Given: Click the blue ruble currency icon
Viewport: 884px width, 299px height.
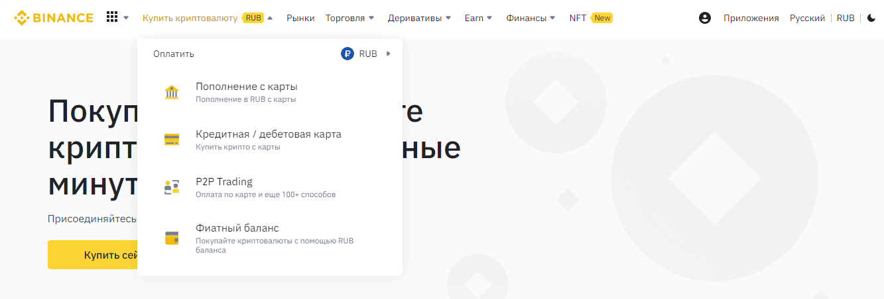Looking at the screenshot, I should click(347, 54).
